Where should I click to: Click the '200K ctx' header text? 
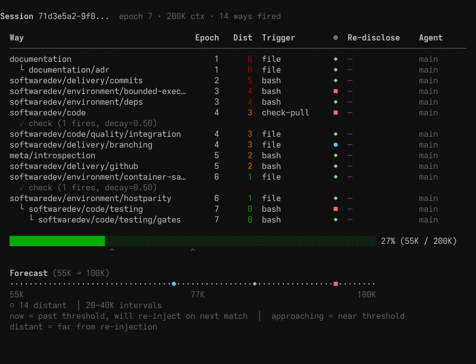tap(186, 17)
